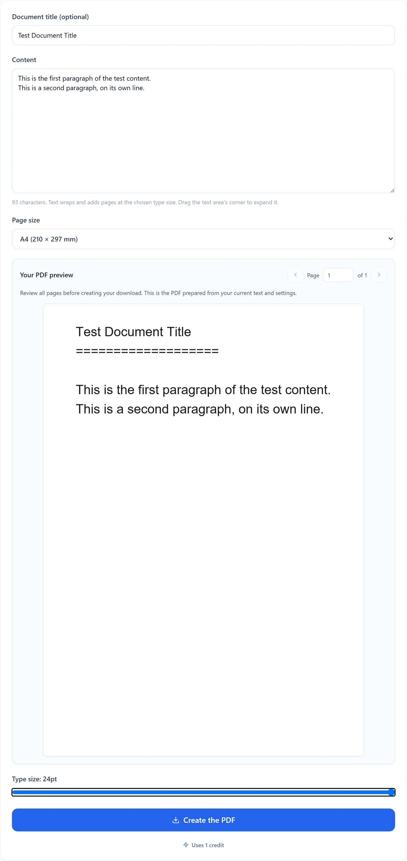Click the Create the PDF button
Screen dimensions: 407x861
coord(203,820)
